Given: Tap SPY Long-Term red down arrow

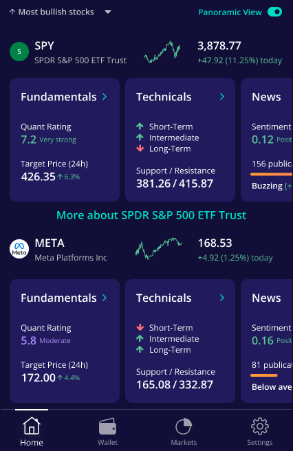Looking at the screenshot, I should tap(140, 148).
